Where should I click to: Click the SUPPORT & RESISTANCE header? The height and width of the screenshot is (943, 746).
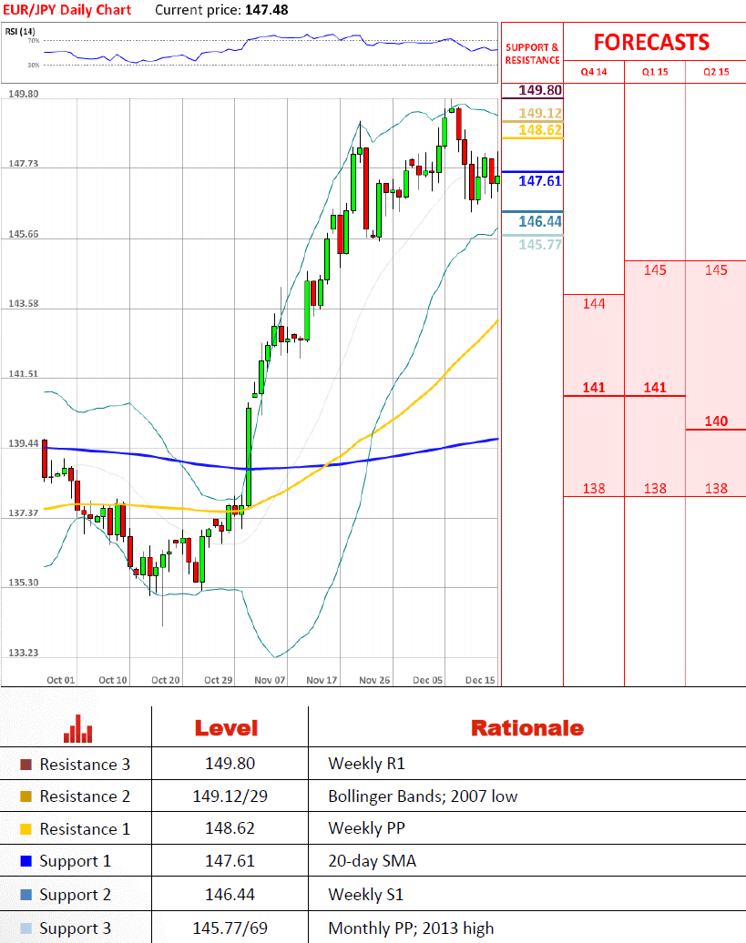coord(533,54)
